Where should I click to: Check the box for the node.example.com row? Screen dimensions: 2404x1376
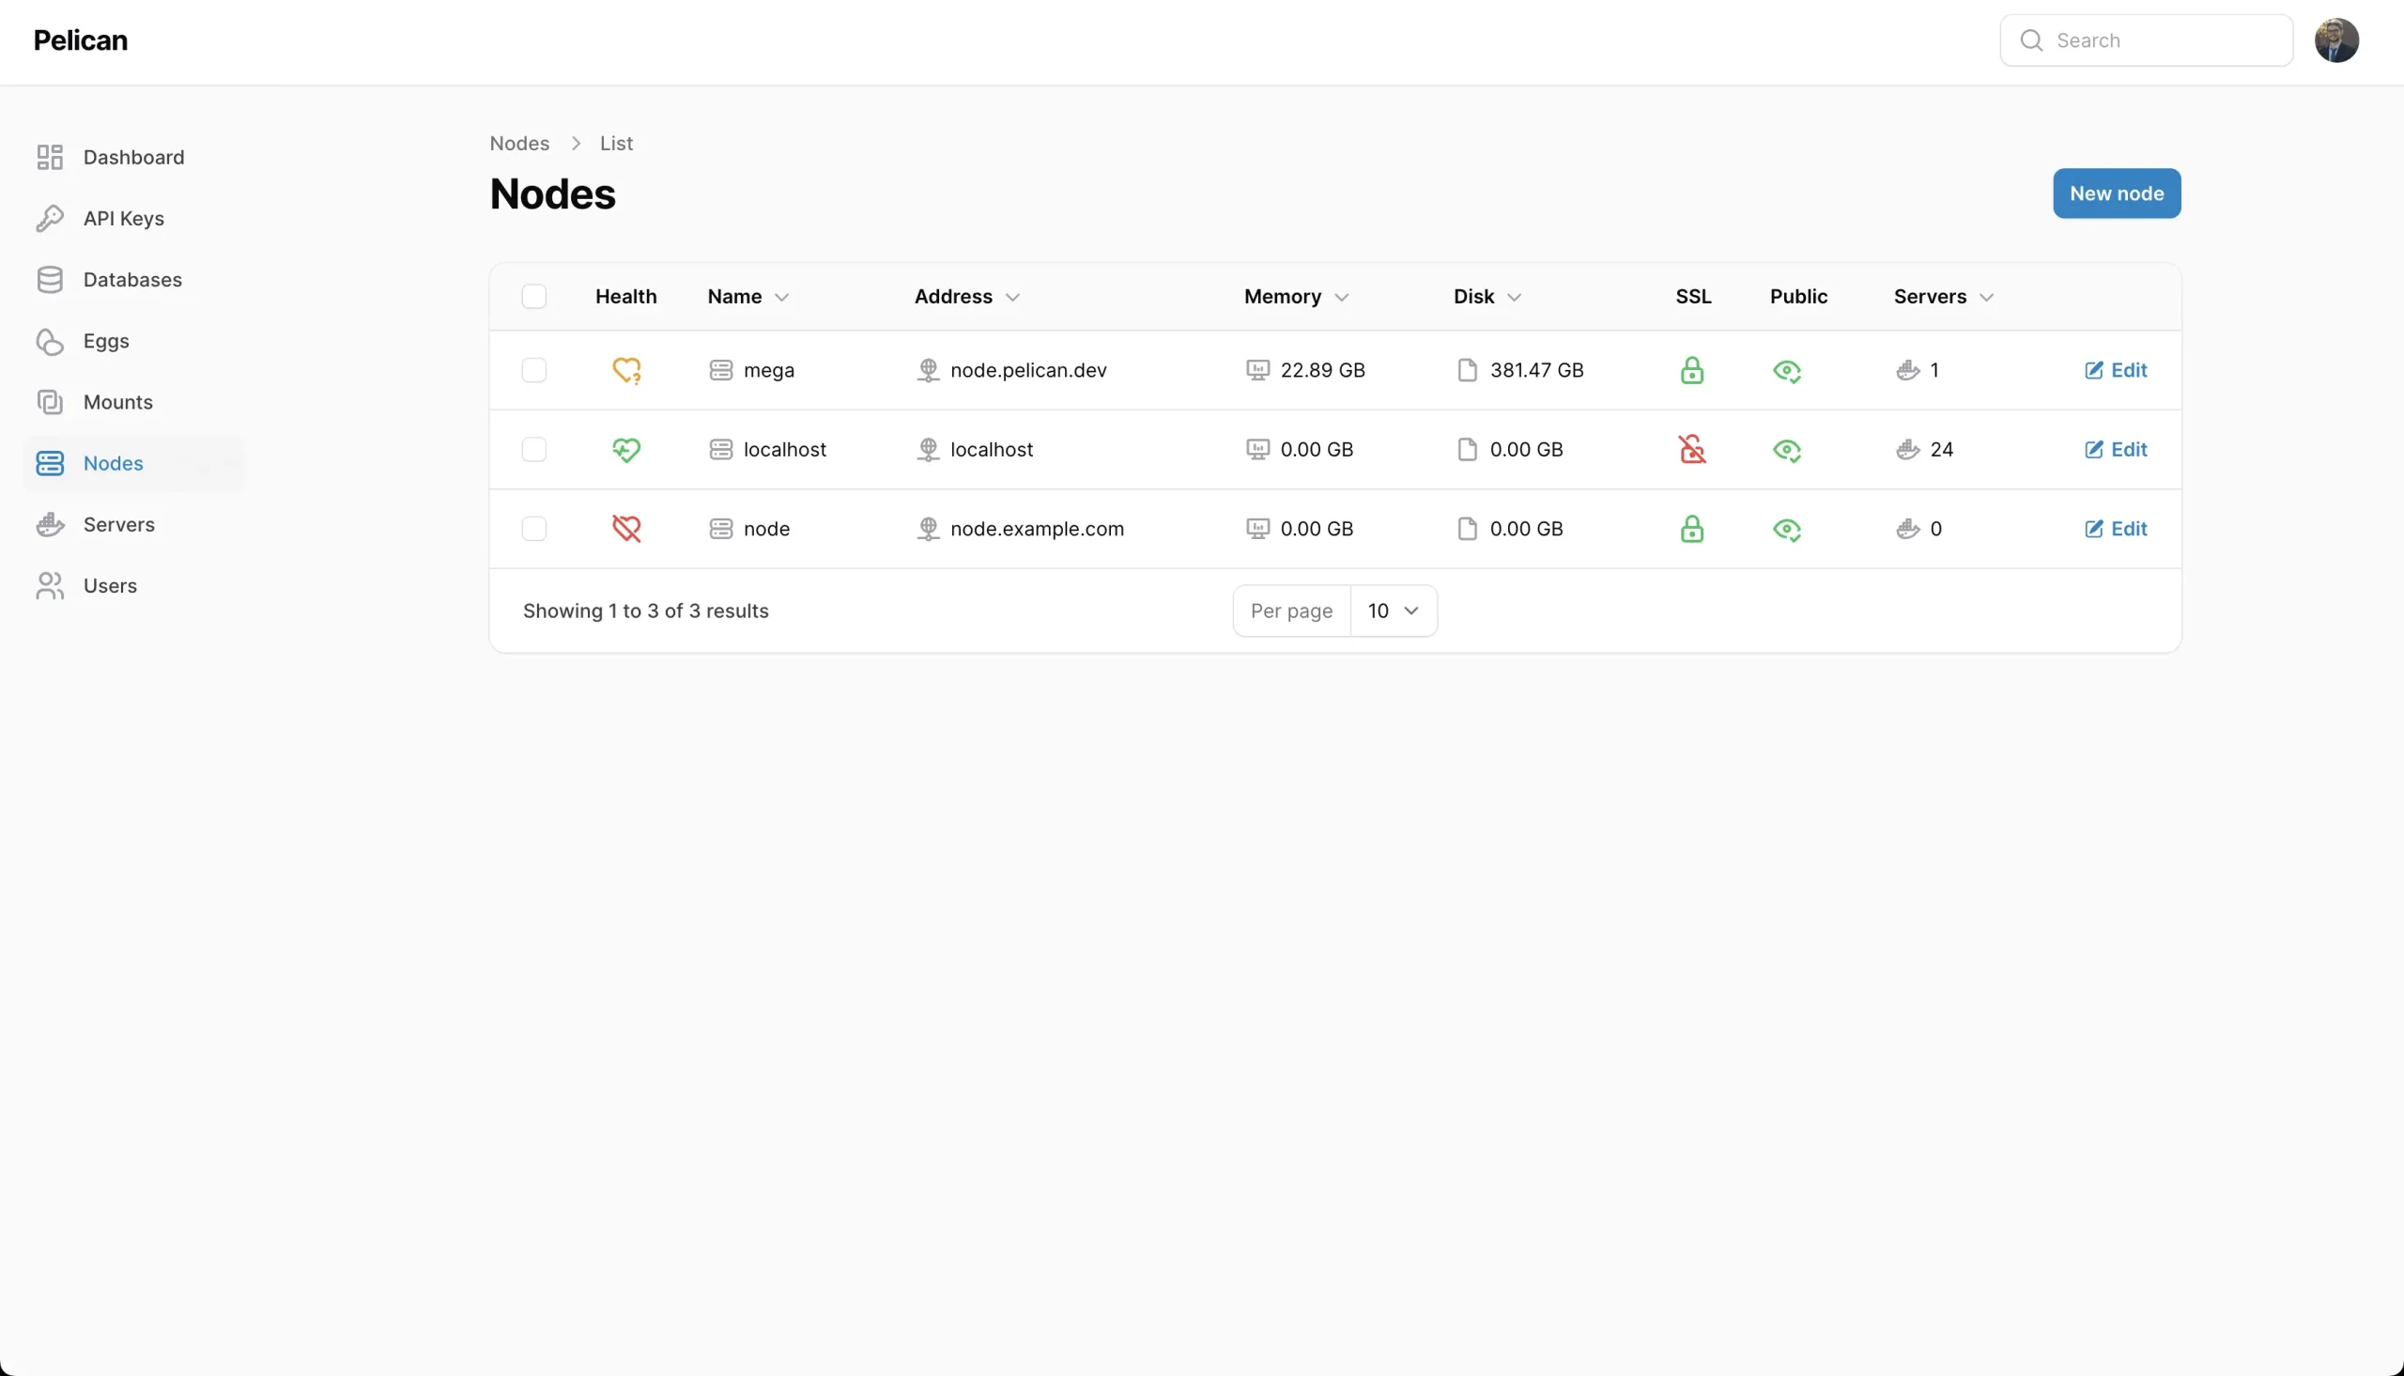[x=533, y=529]
